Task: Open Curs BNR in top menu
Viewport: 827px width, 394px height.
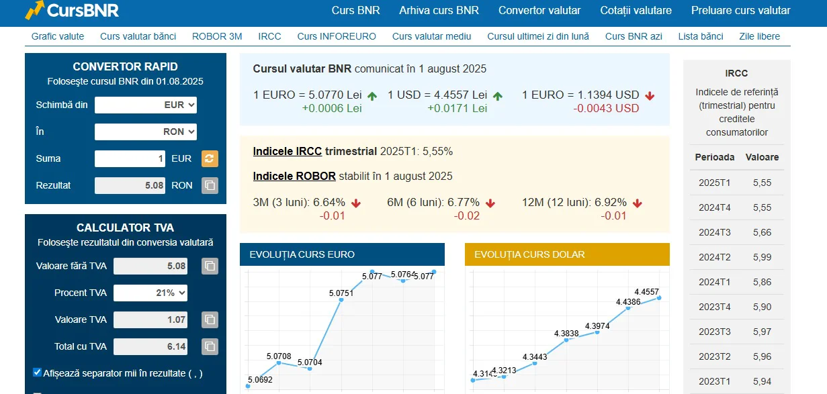Action: [x=355, y=10]
